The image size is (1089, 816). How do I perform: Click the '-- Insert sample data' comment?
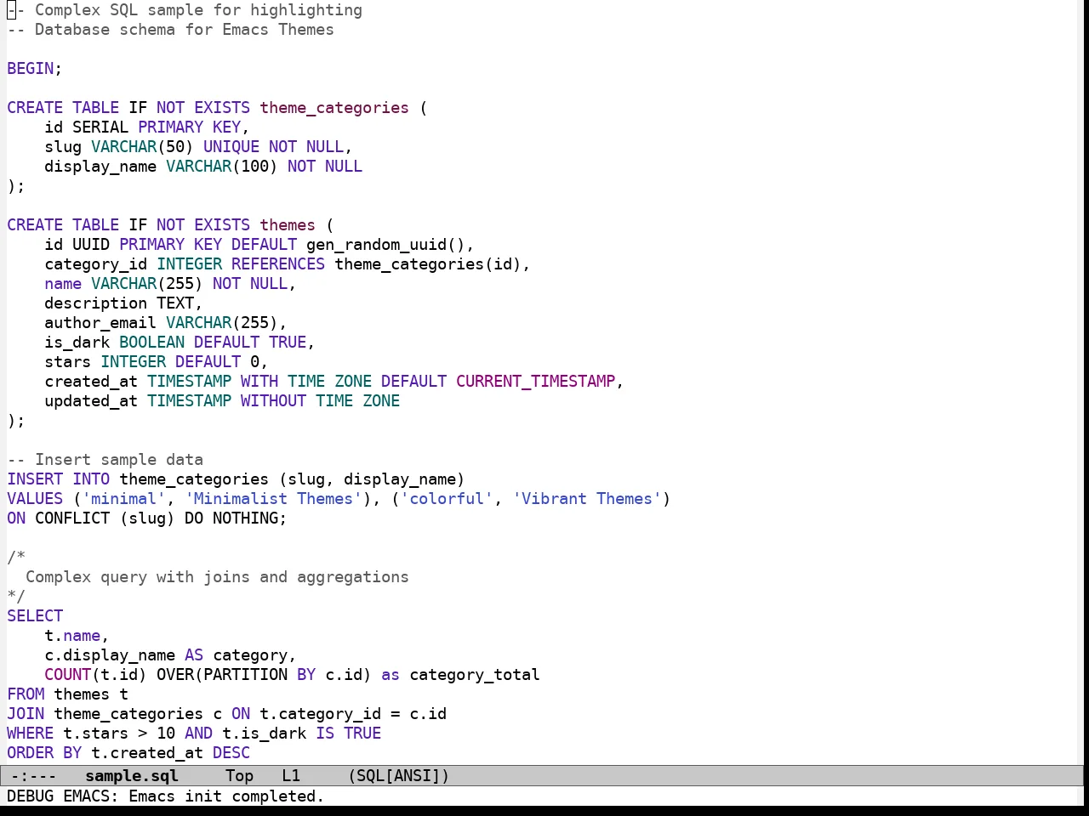[x=105, y=460]
